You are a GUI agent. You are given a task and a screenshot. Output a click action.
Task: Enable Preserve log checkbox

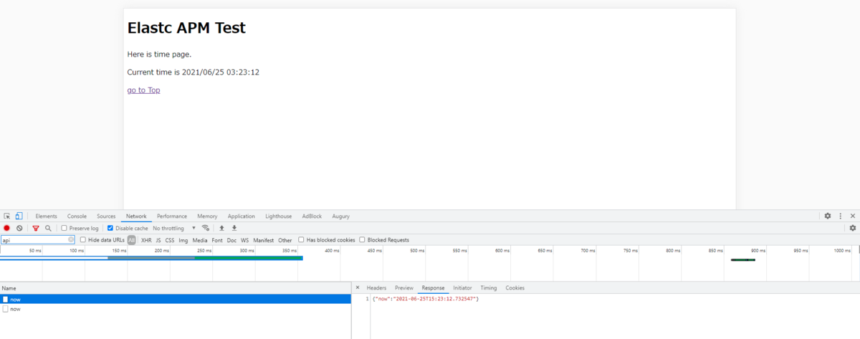click(64, 228)
